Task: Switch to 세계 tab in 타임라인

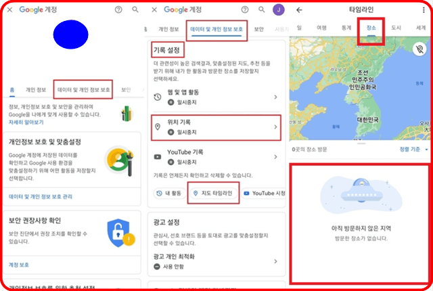Action: tap(421, 28)
